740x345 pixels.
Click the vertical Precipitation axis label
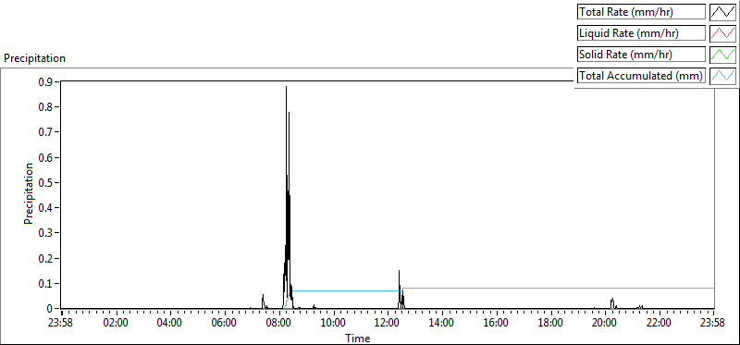click(29, 193)
